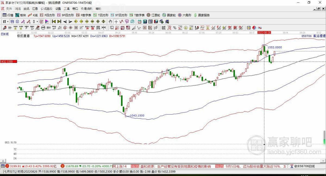
Task: Open the 公式选股 menu
Action: [46, 9]
